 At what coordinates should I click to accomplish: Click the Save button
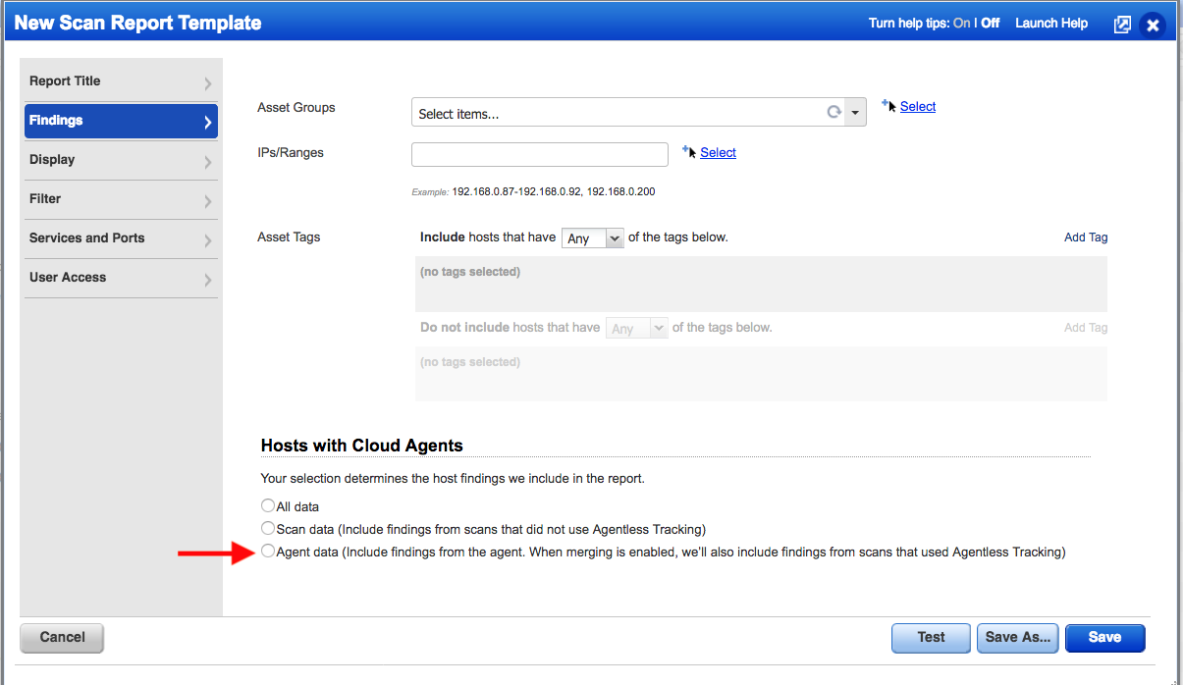pyautogui.click(x=1104, y=638)
